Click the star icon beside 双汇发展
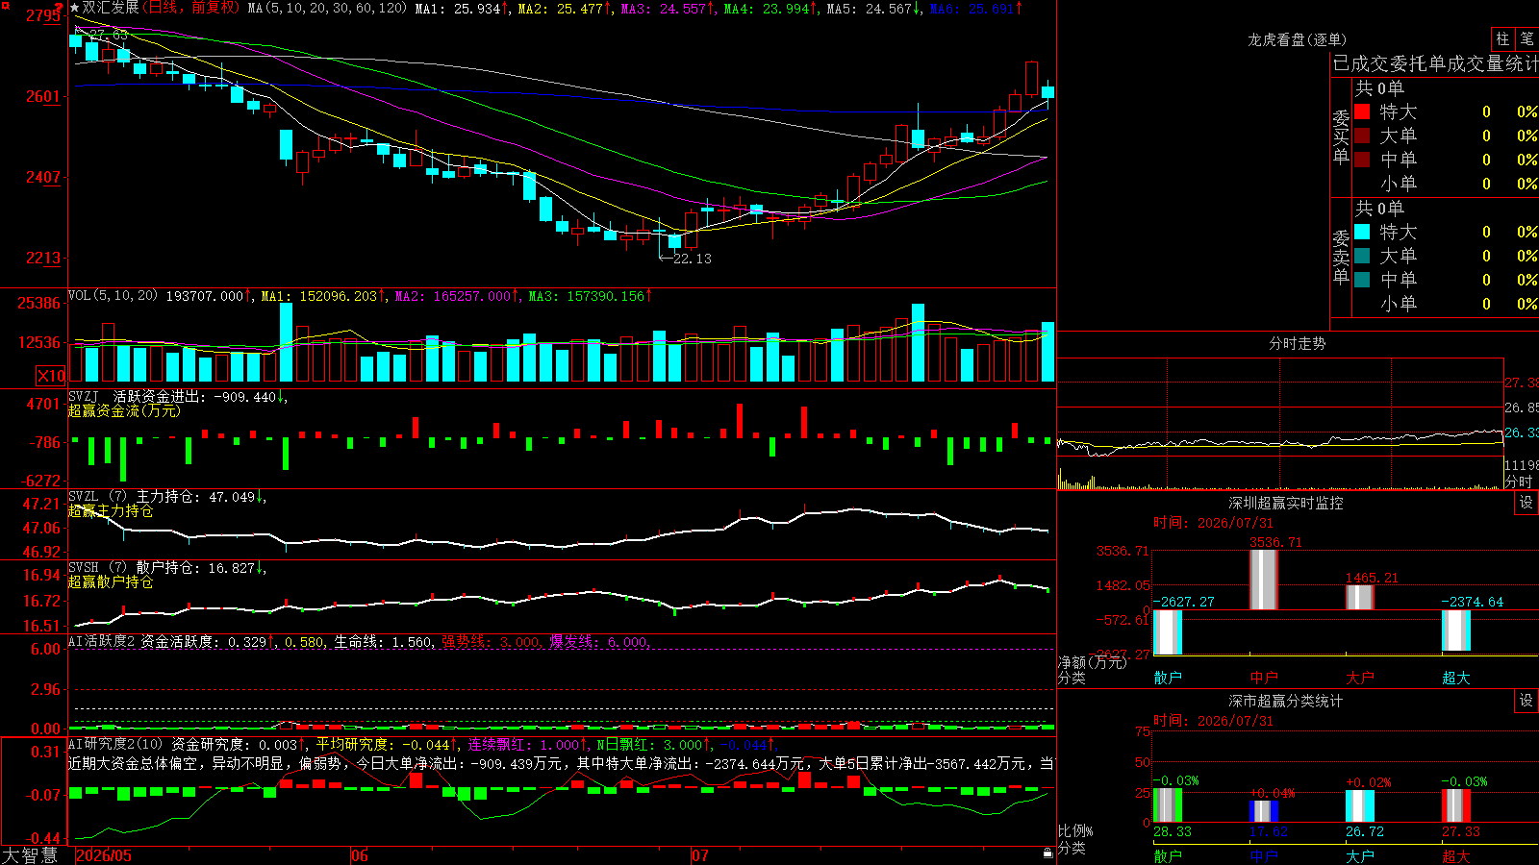Viewport: 1539px width, 865px height. pyautogui.click(x=75, y=8)
